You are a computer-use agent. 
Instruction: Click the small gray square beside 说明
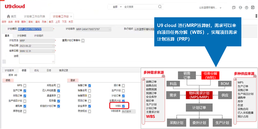coord(4,61)
